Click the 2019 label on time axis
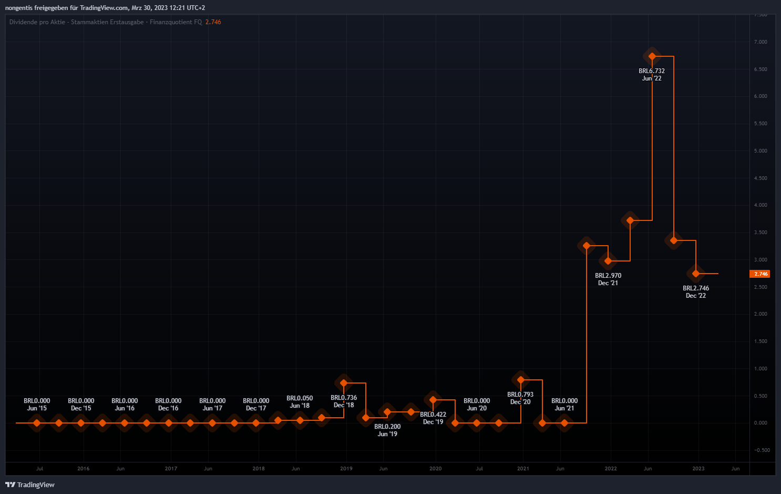This screenshot has width=781, height=494. [346, 468]
